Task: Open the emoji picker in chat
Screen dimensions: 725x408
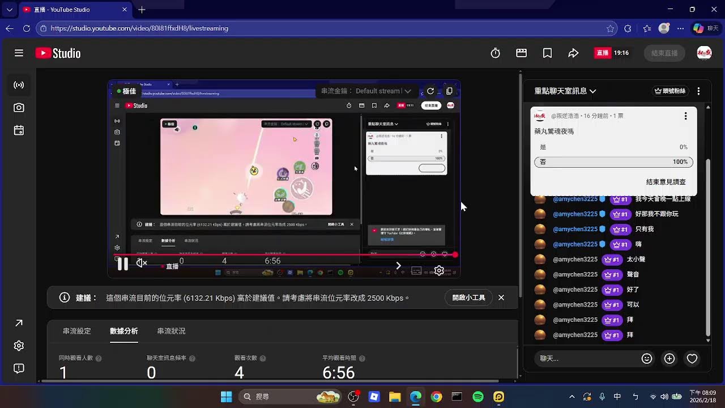Action: tap(646, 358)
